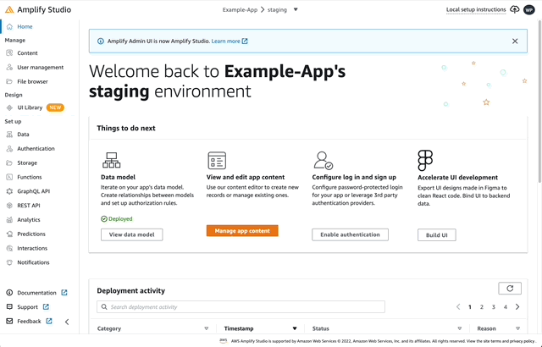Open the Learn more link in banner
The height and width of the screenshot is (347, 542).
coord(230,41)
